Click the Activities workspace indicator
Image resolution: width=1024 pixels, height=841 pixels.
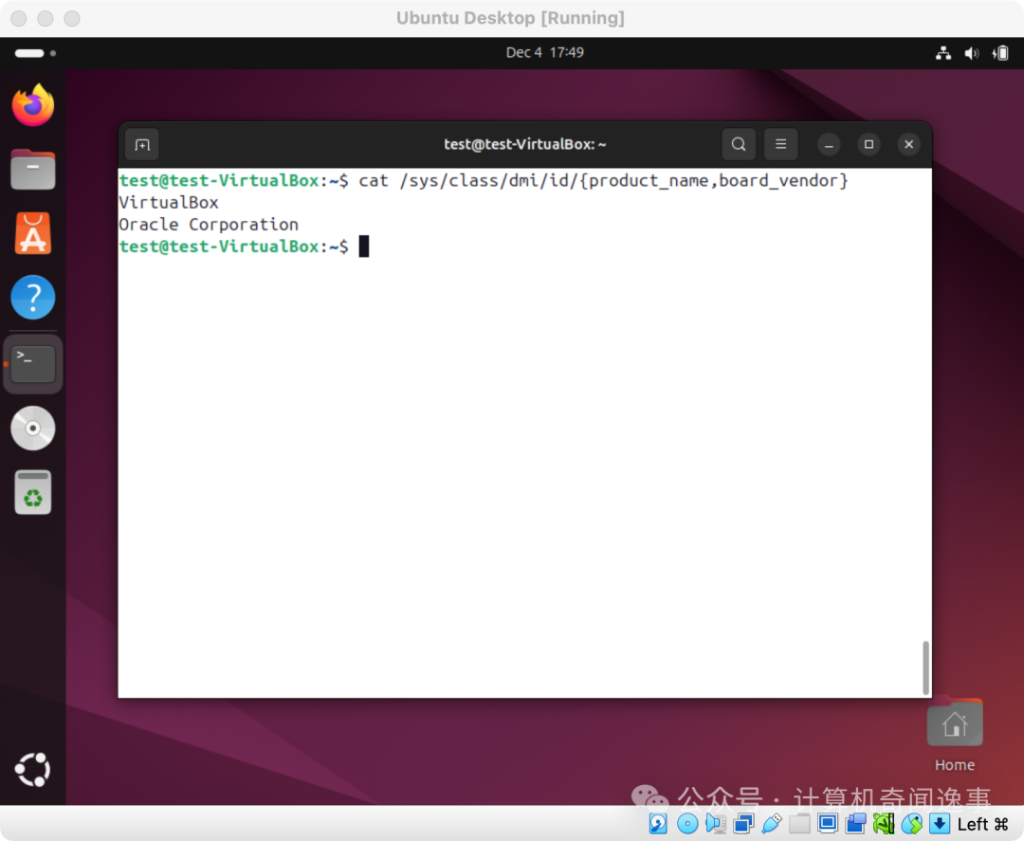coord(35,53)
